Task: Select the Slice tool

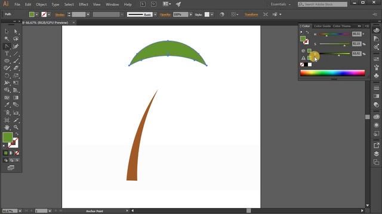Action: [x=16, y=120]
